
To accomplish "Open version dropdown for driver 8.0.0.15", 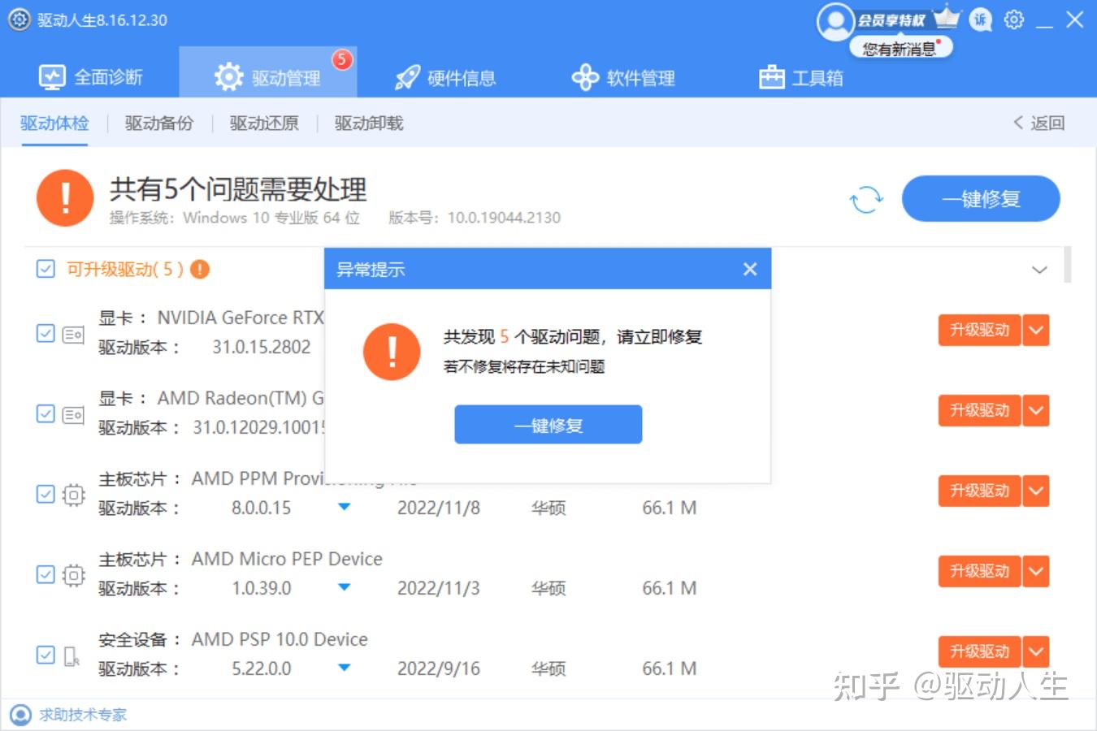I will pyautogui.click(x=344, y=507).
